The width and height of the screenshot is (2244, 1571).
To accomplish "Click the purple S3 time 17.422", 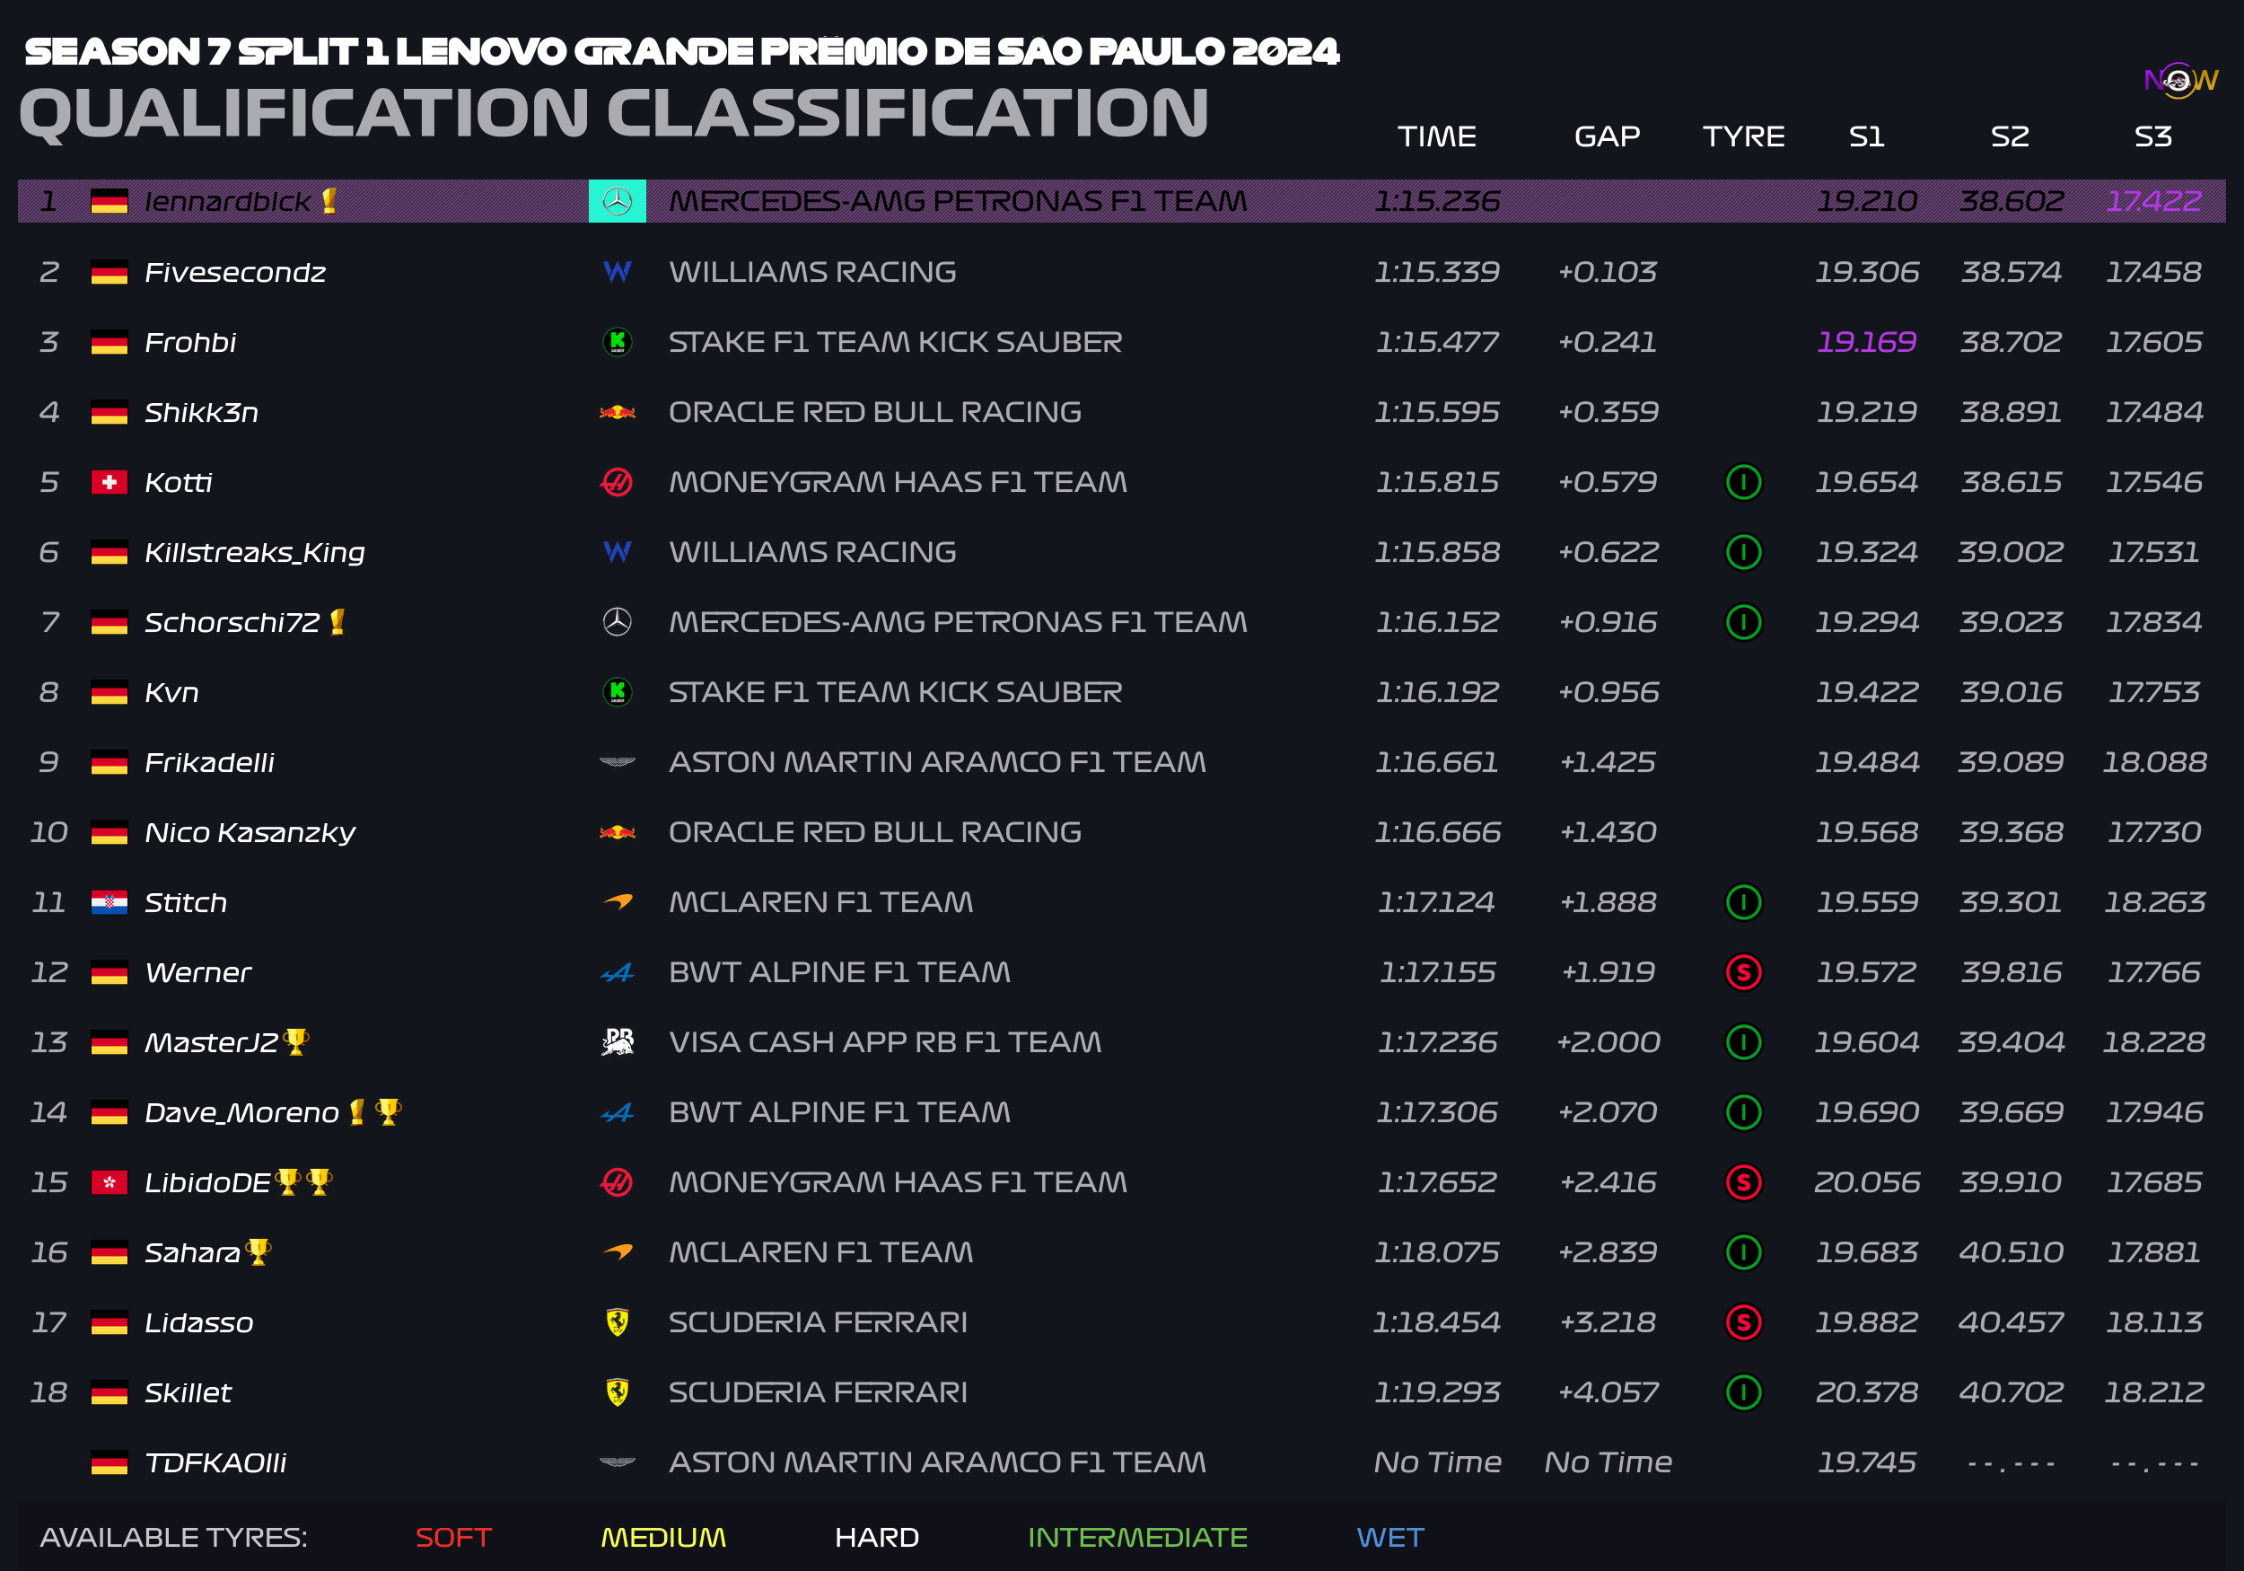I will (2153, 201).
